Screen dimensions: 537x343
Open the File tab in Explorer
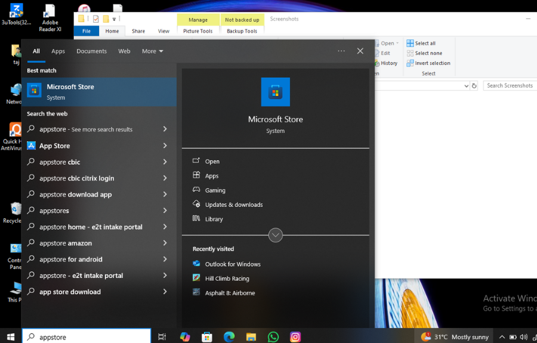tap(87, 31)
